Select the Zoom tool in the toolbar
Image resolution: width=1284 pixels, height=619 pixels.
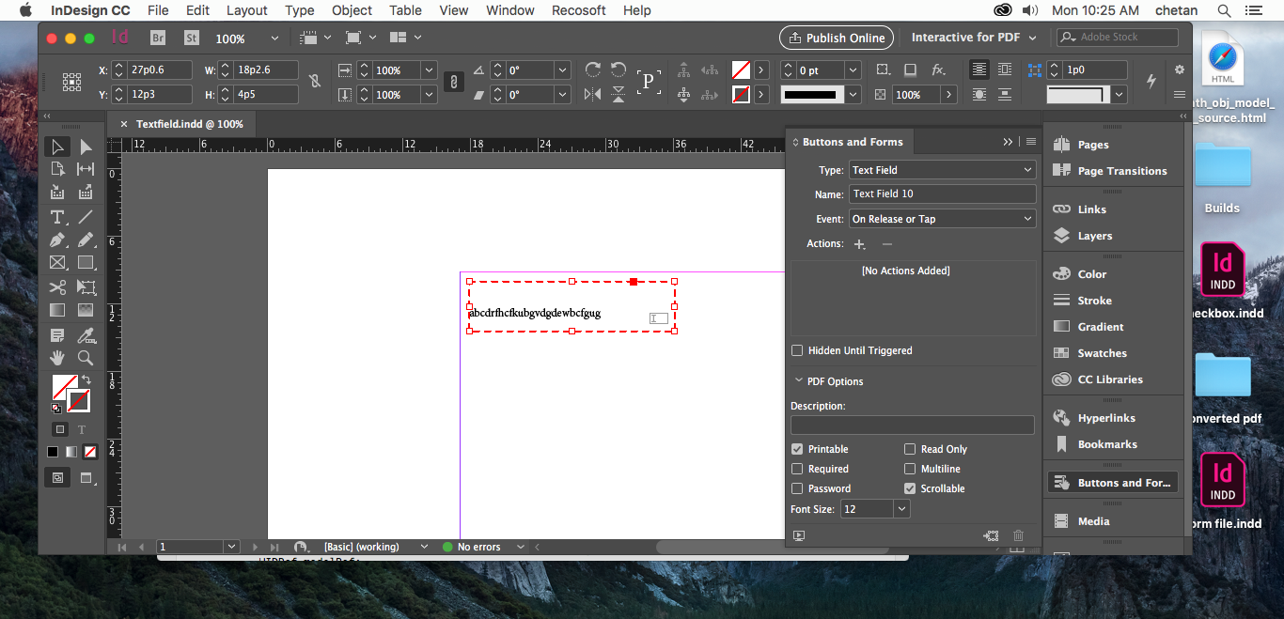pyautogui.click(x=85, y=358)
